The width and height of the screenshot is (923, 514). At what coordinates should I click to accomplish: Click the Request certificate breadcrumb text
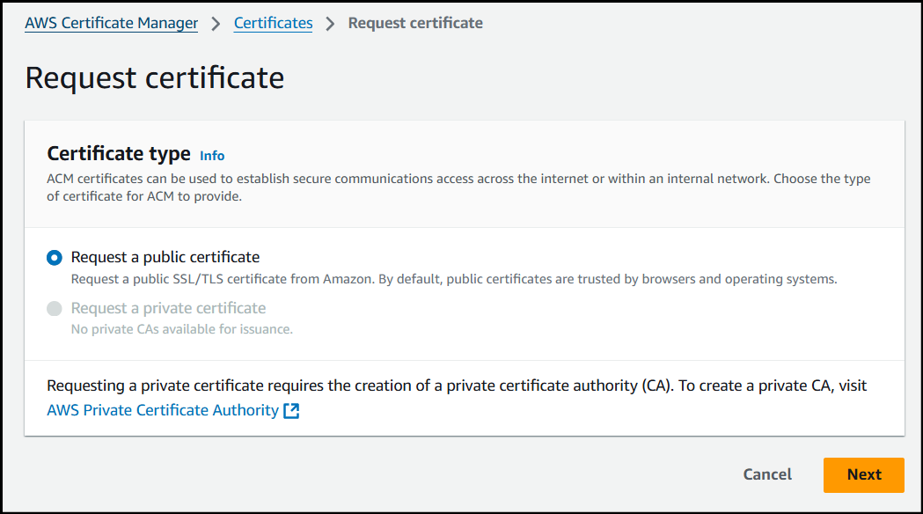click(415, 24)
